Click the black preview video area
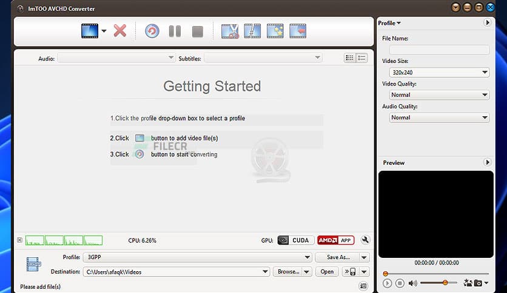The height and width of the screenshot is (293, 507). (x=436, y=214)
